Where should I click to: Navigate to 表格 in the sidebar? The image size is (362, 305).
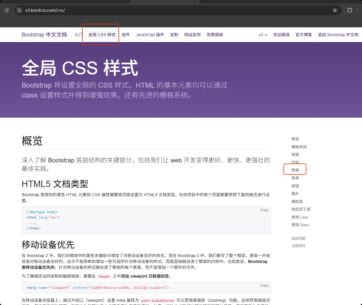pos(295,170)
